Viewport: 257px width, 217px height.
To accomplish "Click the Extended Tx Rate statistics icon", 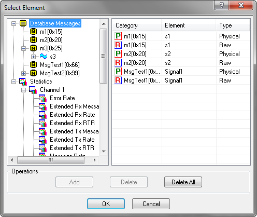I will point(42,140).
